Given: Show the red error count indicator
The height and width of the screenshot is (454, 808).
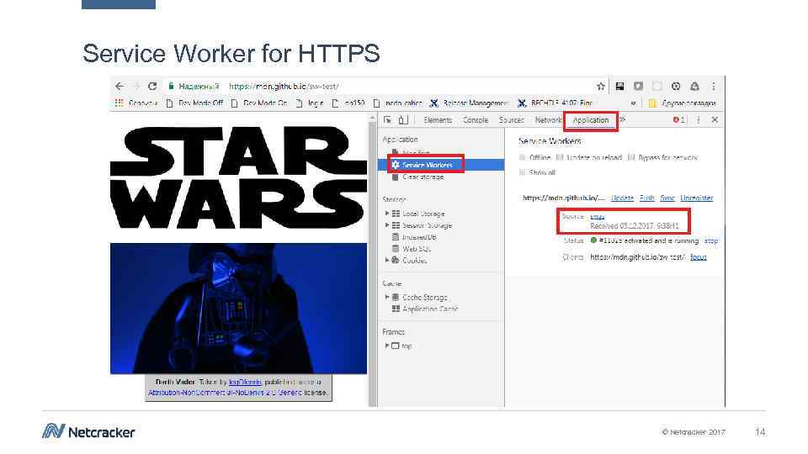Looking at the screenshot, I should tap(678, 120).
